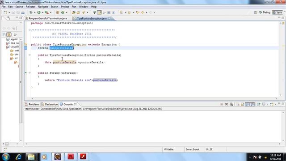Open the External Tools dropdown arrow
The image size is (286, 161).
[50, 13]
